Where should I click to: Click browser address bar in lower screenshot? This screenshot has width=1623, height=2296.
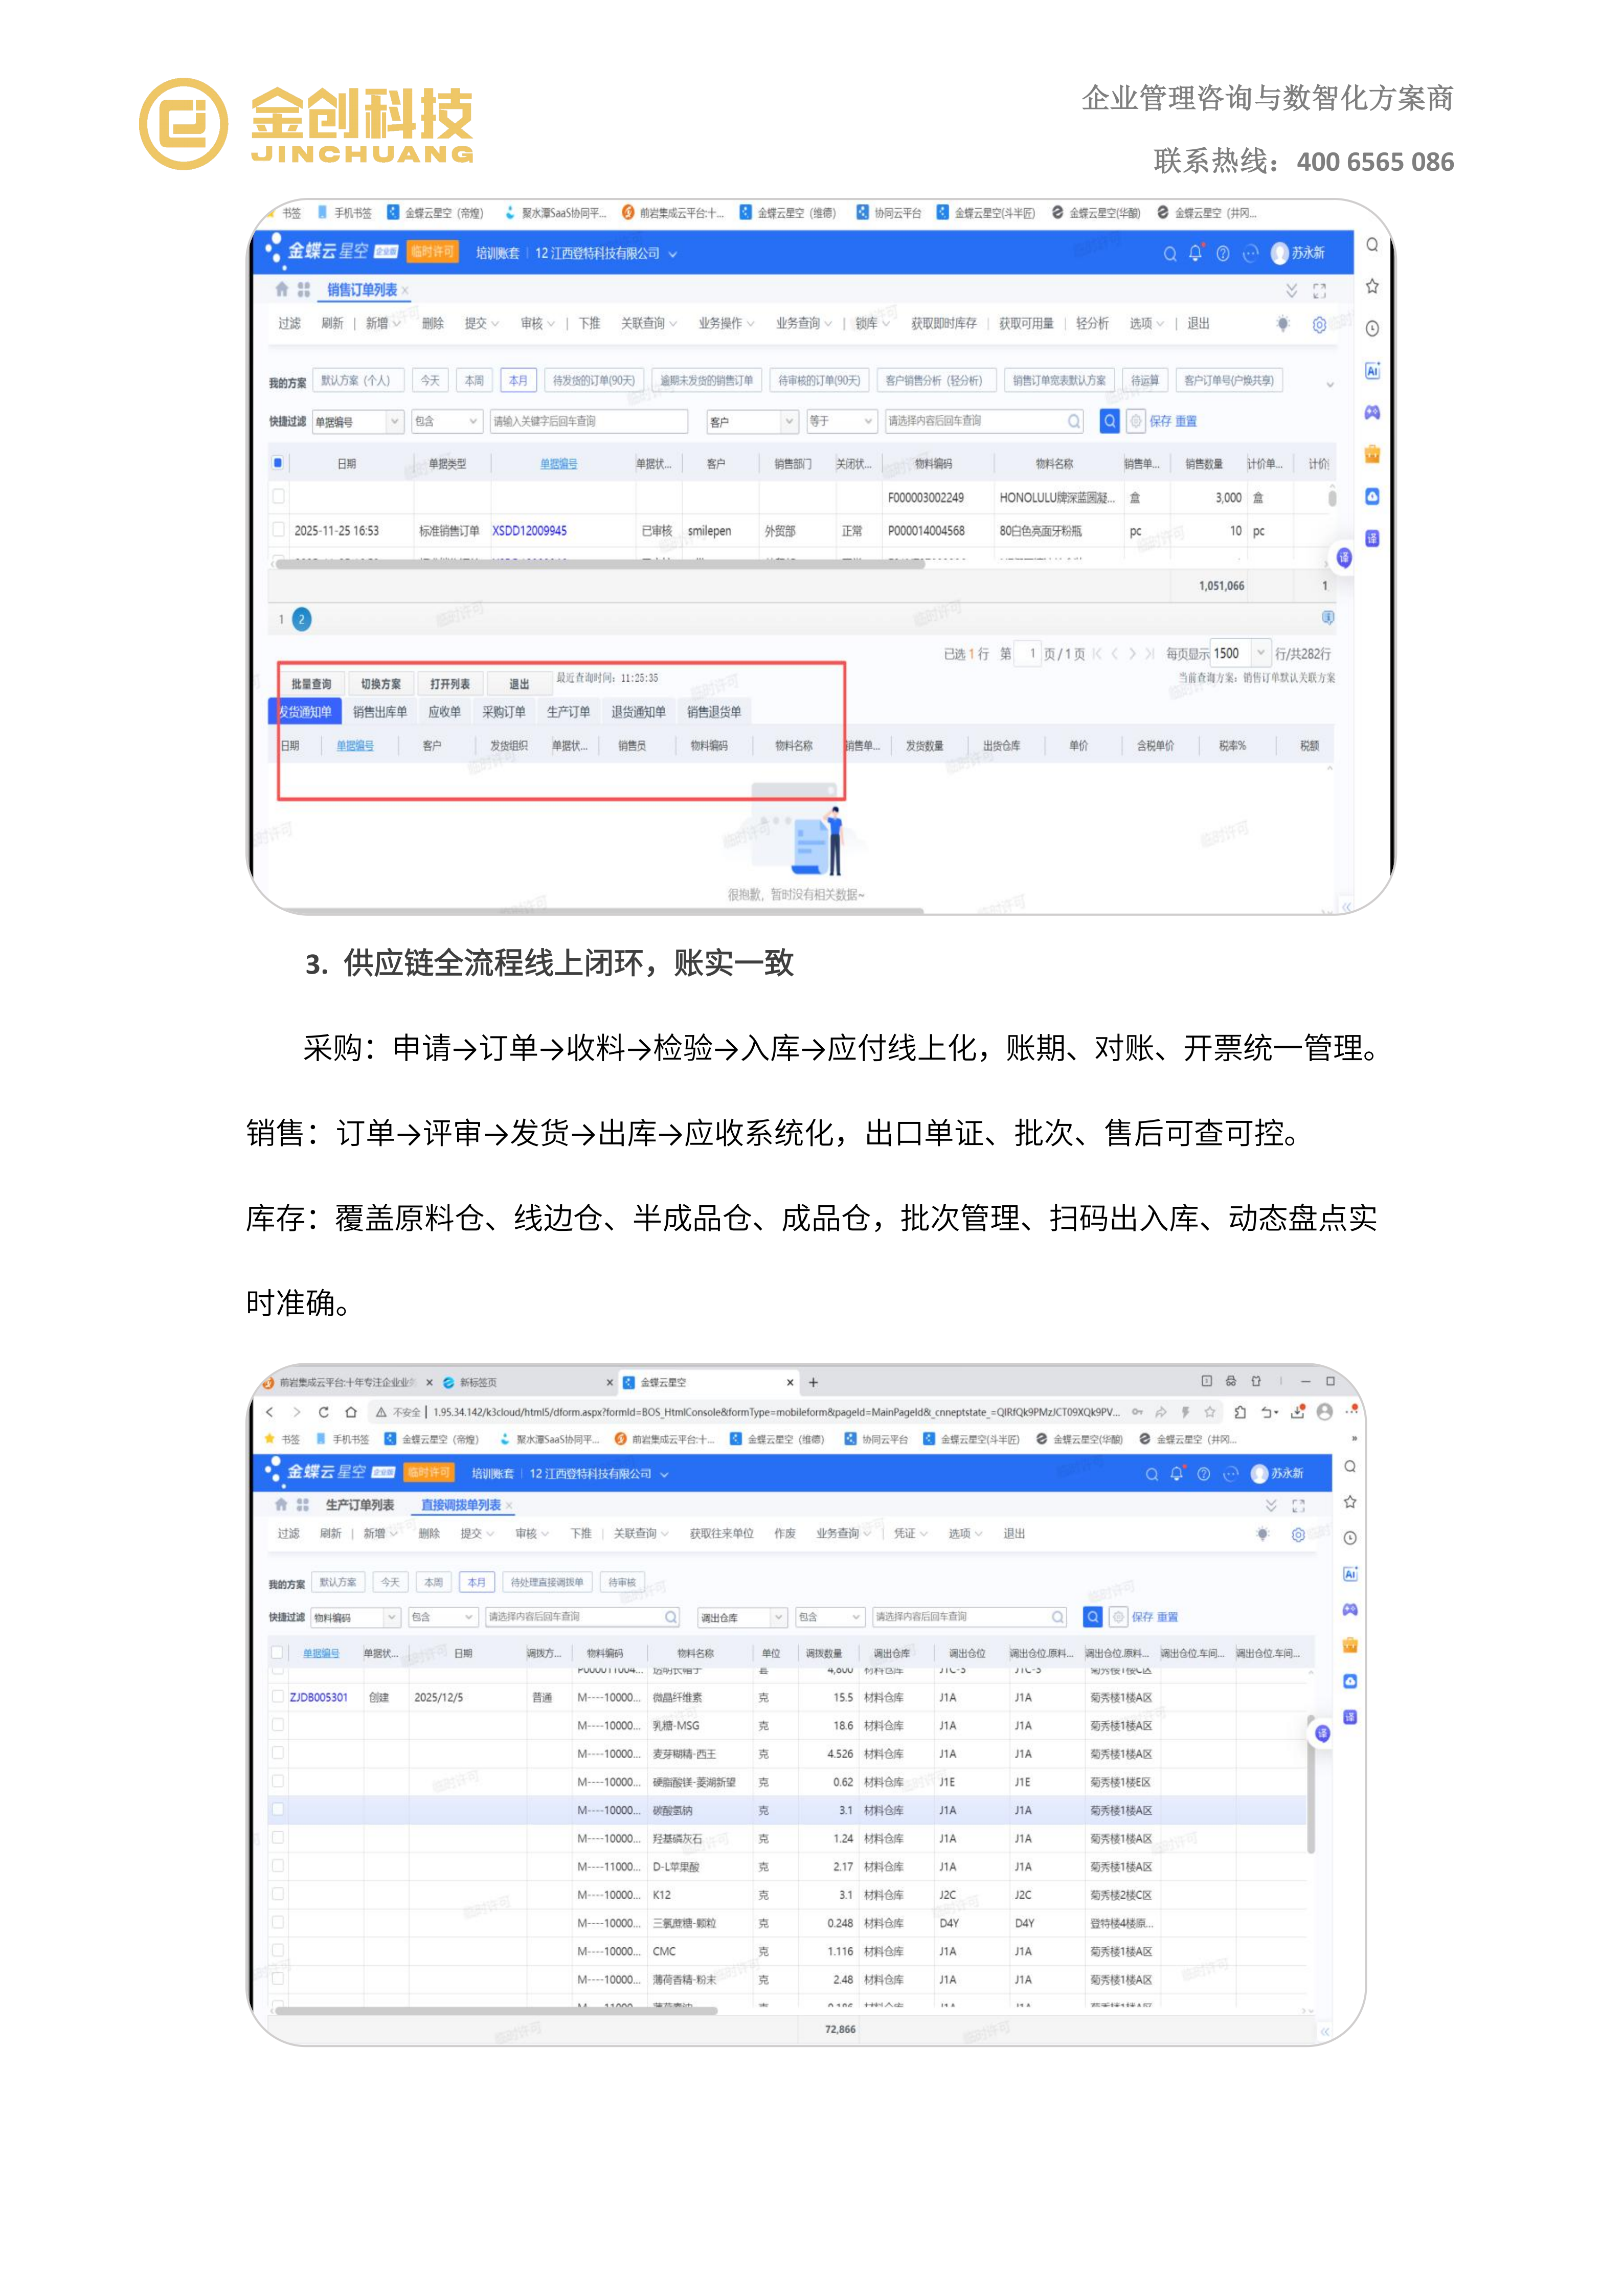[x=775, y=1412]
